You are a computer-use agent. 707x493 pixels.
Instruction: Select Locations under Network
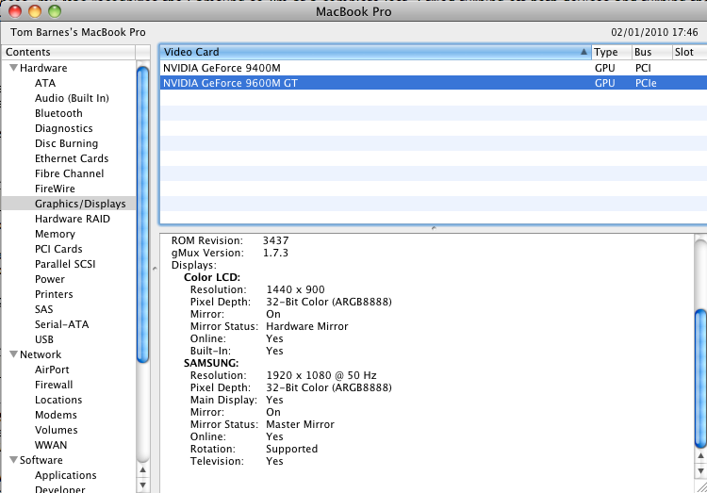click(58, 400)
